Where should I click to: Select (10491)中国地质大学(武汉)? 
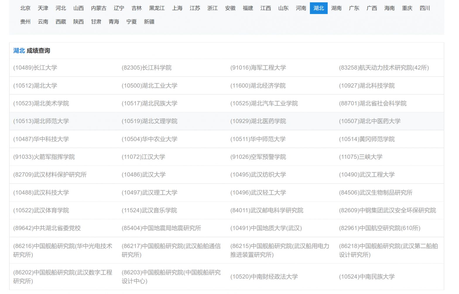[x=266, y=228]
